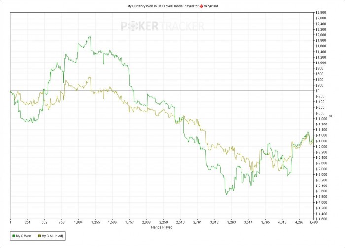Click the Hands Played axis label
This screenshot has height=248, width=345.
click(162, 227)
